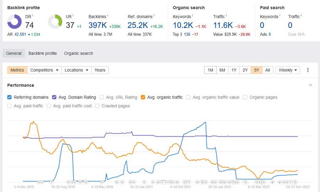Disable the Avg. organic traffic checkbox
This screenshot has width=320, height=192.
pyautogui.click(x=143, y=97)
